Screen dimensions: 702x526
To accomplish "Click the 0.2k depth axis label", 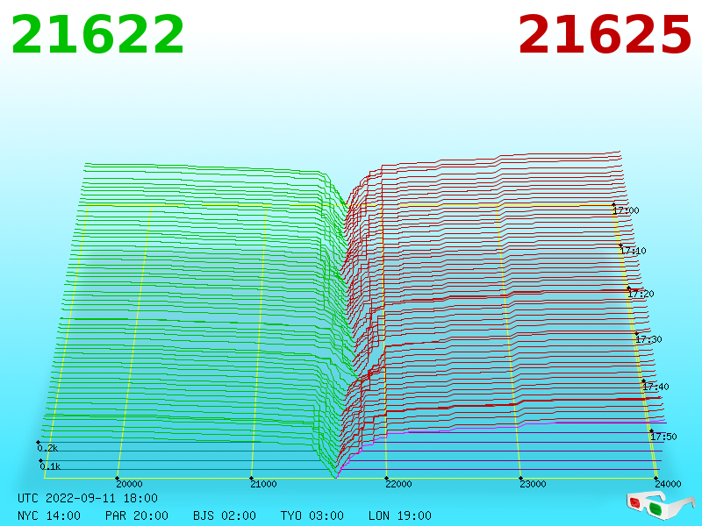I will pos(47,448).
